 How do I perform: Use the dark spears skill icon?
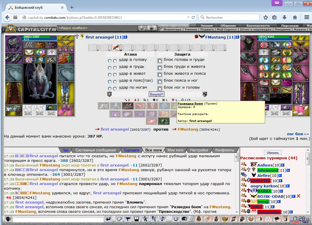[x=128, y=106]
